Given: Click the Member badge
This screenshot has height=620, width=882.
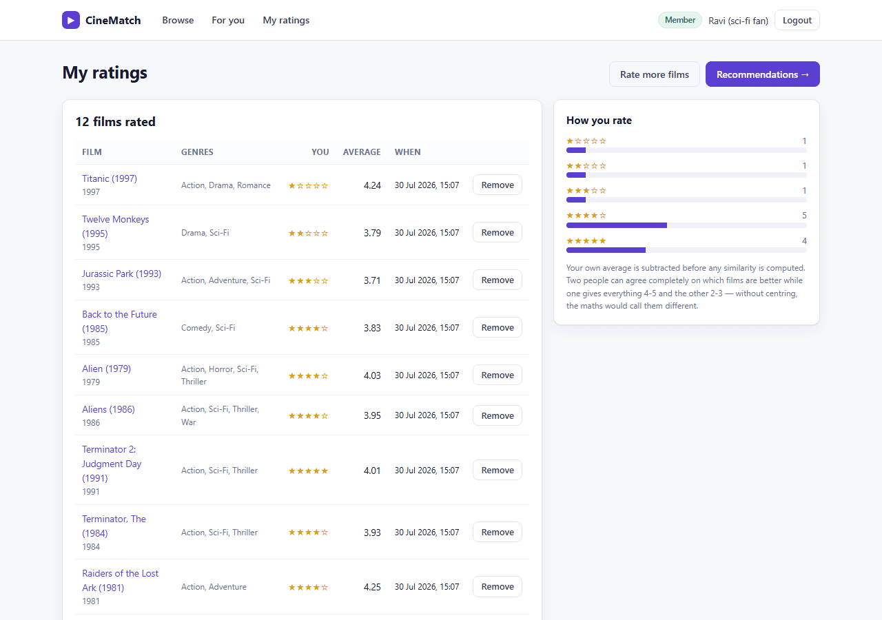Looking at the screenshot, I should tap(680, 20).
